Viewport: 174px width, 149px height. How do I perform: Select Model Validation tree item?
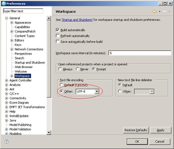[20, 129]
